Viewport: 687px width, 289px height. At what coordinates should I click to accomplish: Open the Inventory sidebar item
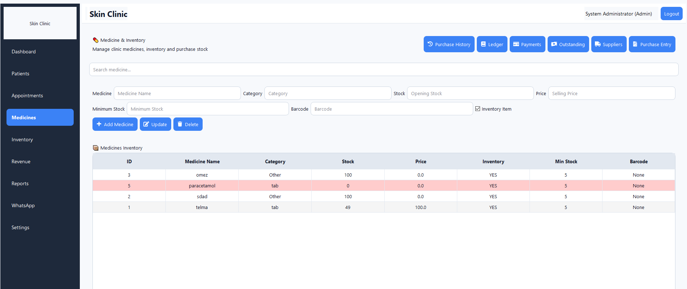click(40, 139)
